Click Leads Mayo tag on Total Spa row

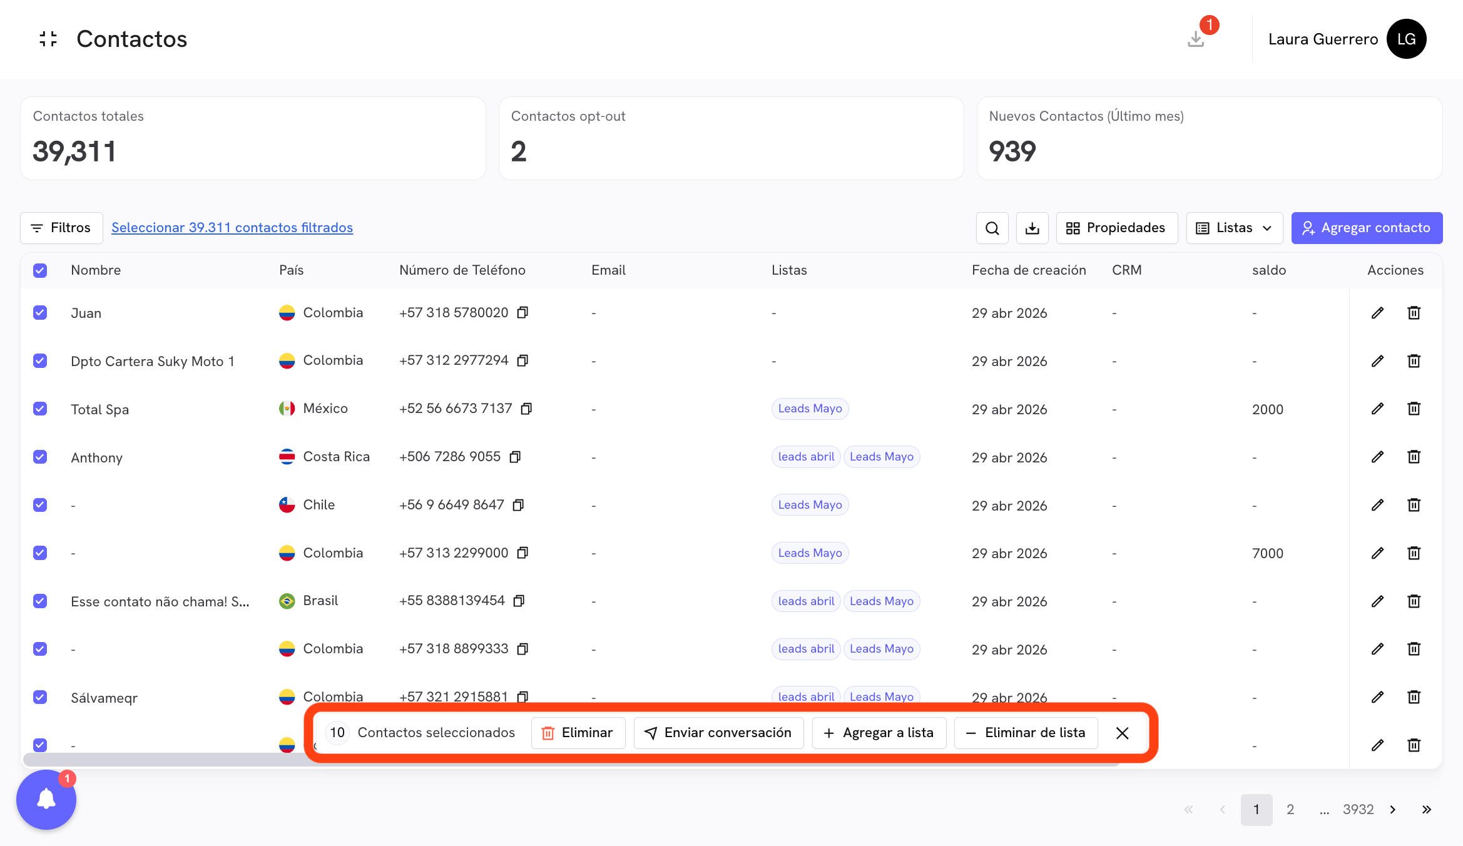pyautogui.click(x=810, y=409)
